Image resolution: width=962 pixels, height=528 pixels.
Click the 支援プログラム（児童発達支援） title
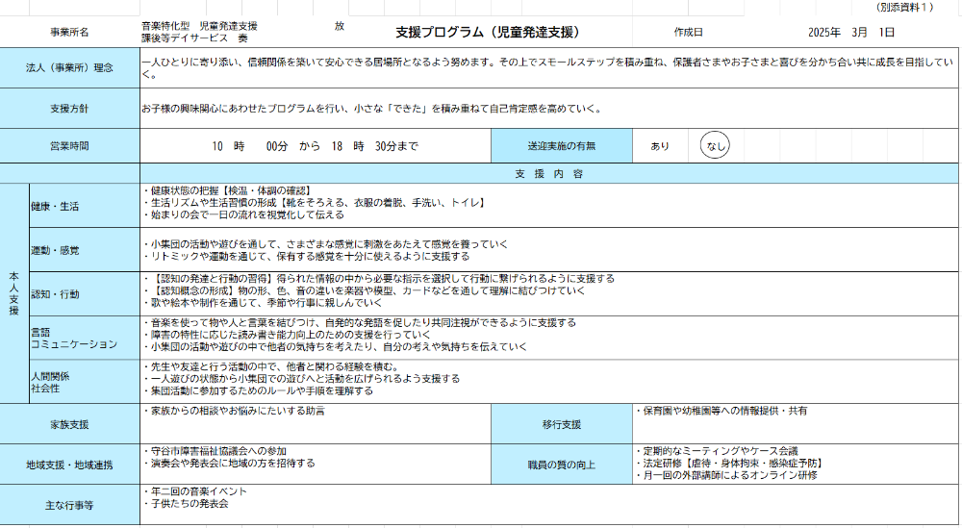[x=487, y=32]
